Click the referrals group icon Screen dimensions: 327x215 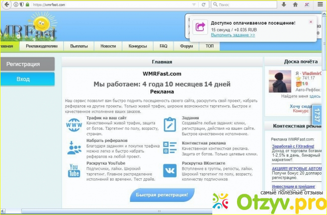74,147
